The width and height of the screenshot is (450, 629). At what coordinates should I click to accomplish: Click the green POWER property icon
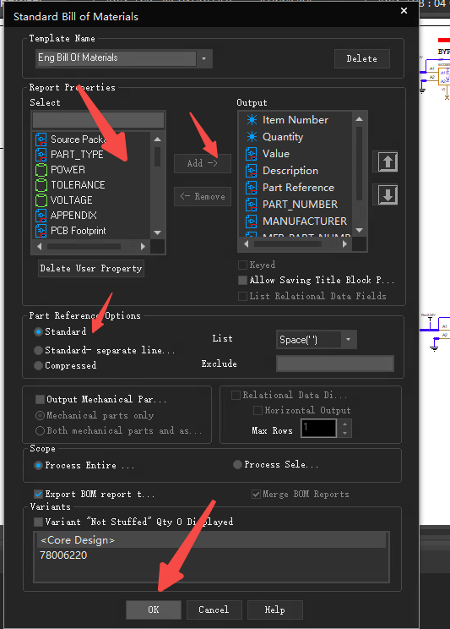point(41,170)
